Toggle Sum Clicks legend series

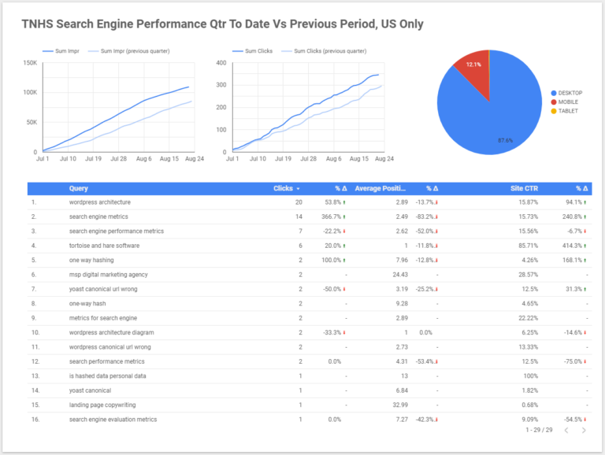(252, 51)
